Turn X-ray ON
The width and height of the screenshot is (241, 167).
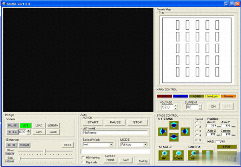213,107
